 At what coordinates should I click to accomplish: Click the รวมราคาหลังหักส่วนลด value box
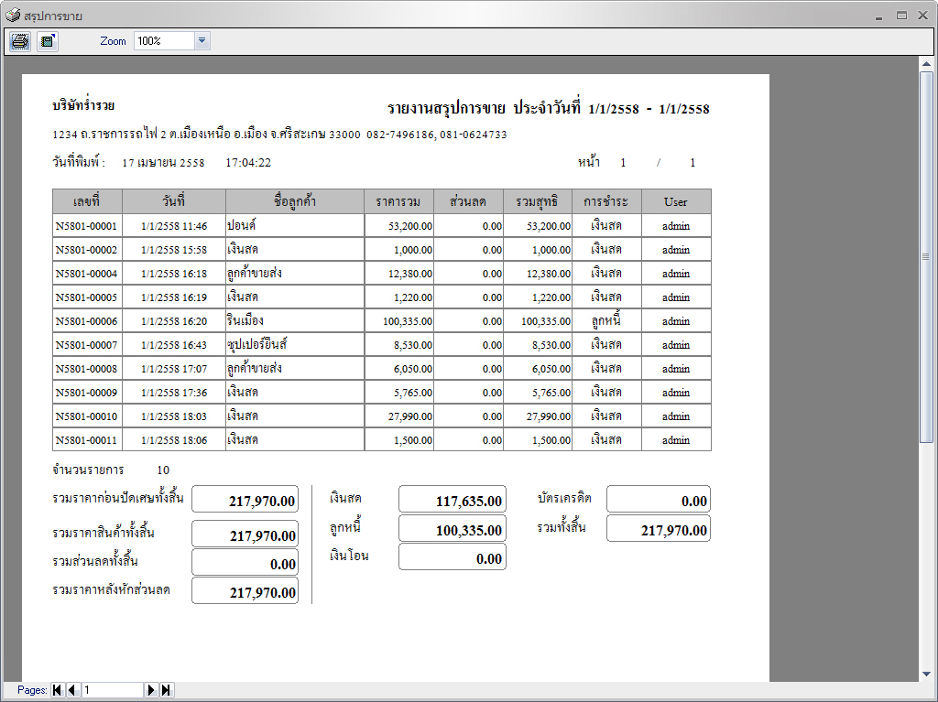pyautogui.click(x=245, y=590)
